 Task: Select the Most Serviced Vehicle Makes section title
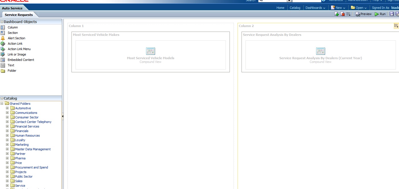tap(96, 35)
